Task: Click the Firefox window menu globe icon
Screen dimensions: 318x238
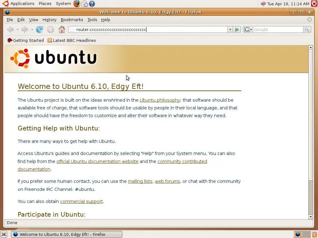Action: point(7,12)
